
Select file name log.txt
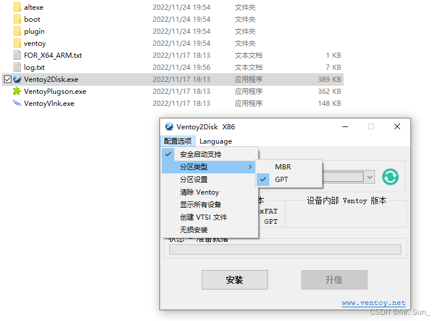pos(34,68)
